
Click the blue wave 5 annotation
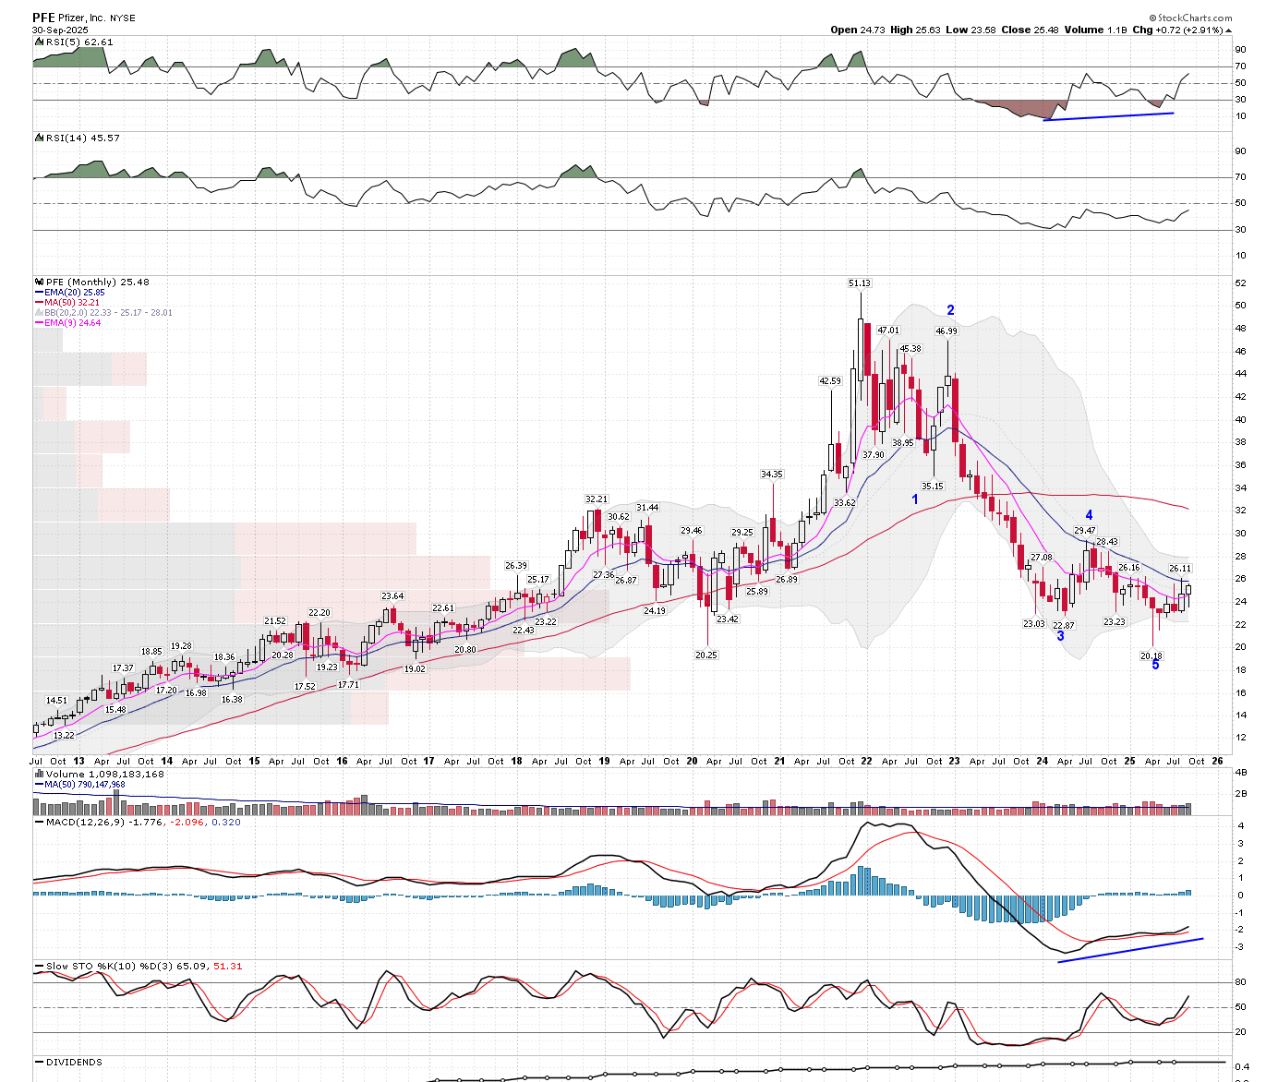click(x=1155, y=666)
